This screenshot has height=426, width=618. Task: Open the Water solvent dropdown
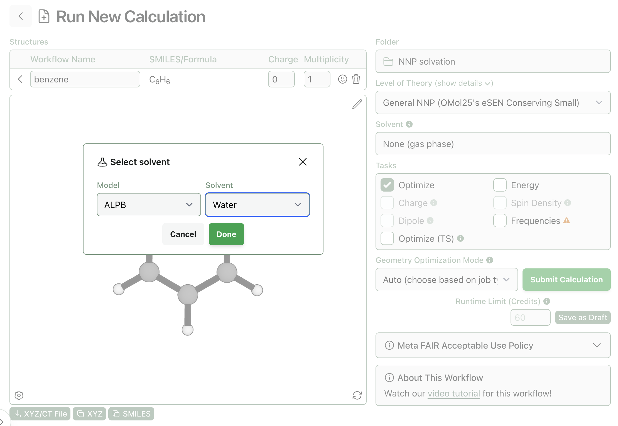(x=257, y=205)
